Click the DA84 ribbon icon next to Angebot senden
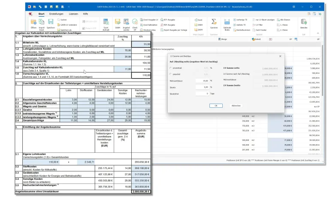The width and height of the screenshot is (327, 197). pyautogui.click(x=118, y=22)
